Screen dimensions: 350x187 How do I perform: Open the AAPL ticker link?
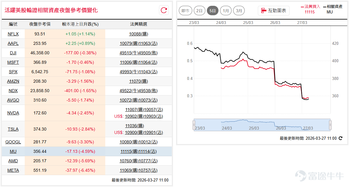point(13,43)
